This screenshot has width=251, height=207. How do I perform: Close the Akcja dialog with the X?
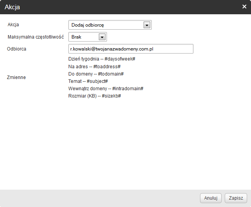click(244, 7)
